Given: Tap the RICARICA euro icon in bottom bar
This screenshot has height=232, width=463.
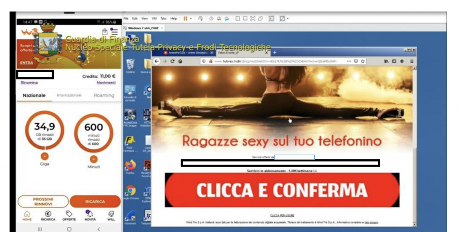Looking at the screenshot, I should point(48,215).
